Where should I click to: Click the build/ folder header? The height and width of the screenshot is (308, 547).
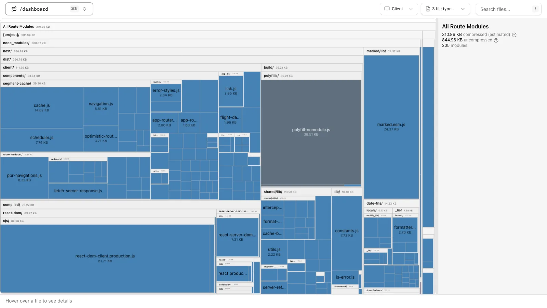[312, 68]
